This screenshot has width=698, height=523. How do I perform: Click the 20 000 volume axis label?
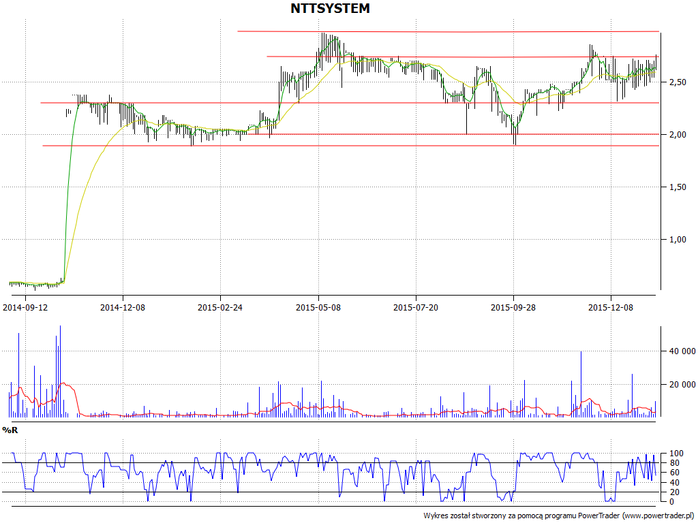tap(682, 385)
